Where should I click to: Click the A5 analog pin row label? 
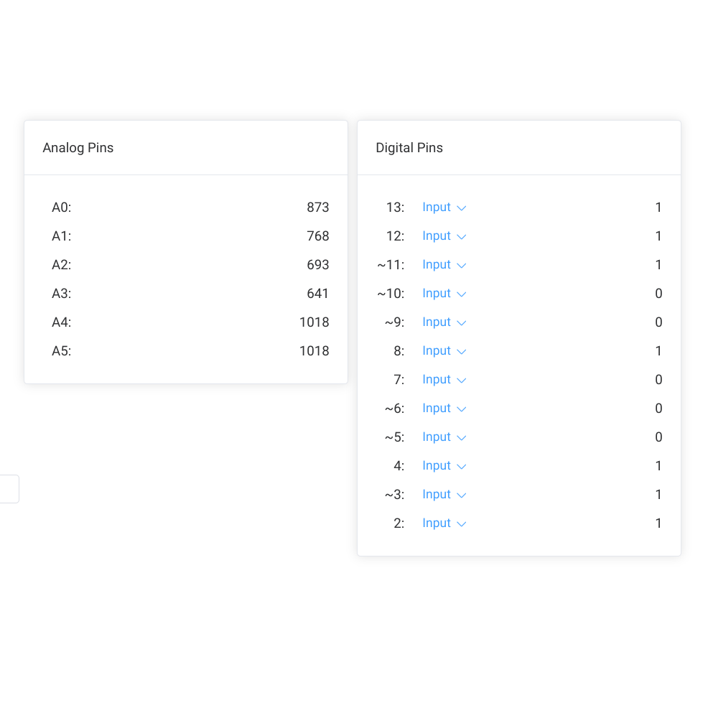(62, 351)
